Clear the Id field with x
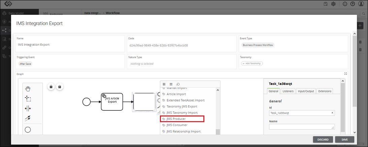Image resolution: width=368 pixels, height=147 pixels. (x=332, y=113)
